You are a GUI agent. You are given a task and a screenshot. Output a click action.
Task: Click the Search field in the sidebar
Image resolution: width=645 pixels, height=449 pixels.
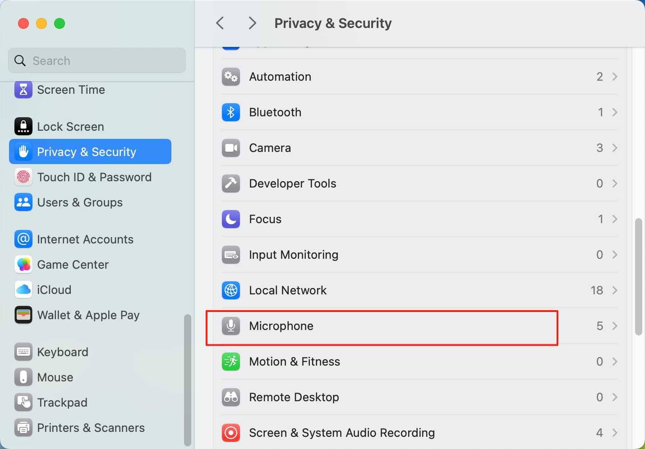(97, 60)
